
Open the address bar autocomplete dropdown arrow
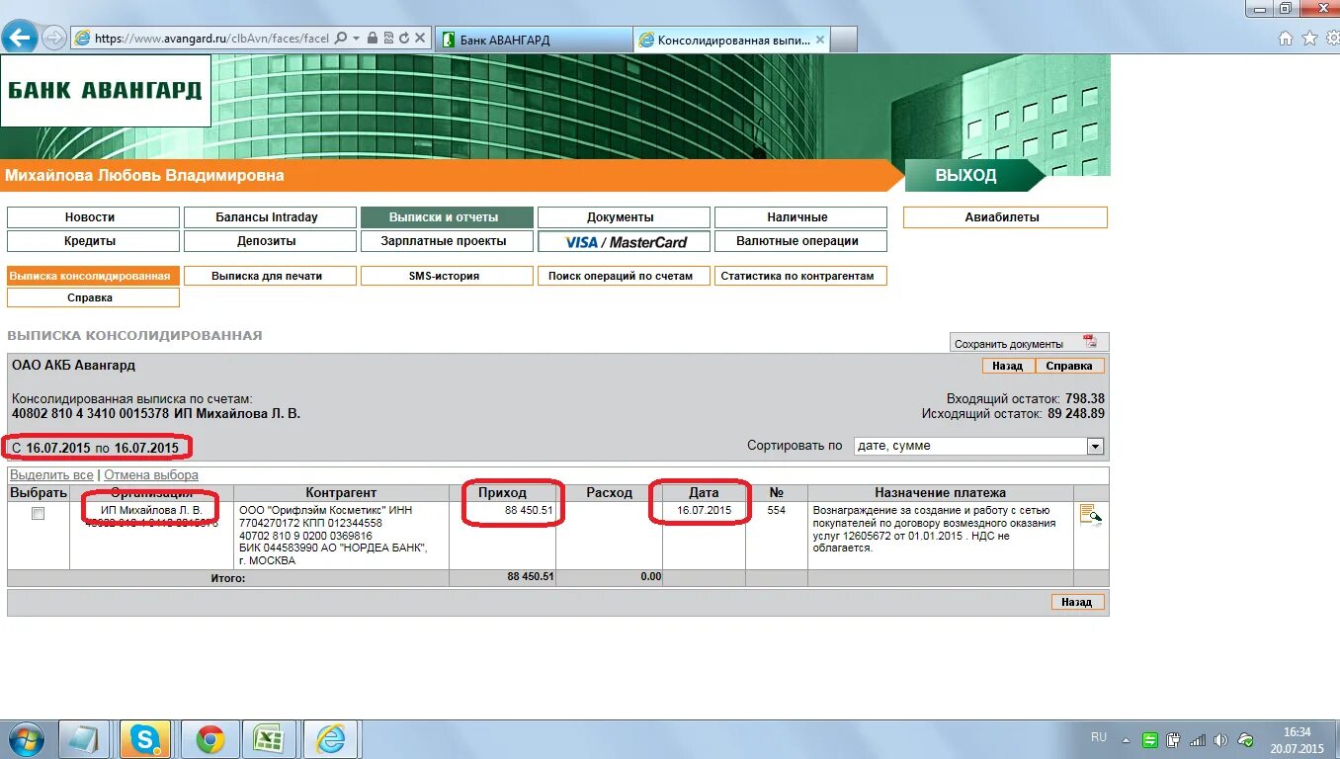356,39
